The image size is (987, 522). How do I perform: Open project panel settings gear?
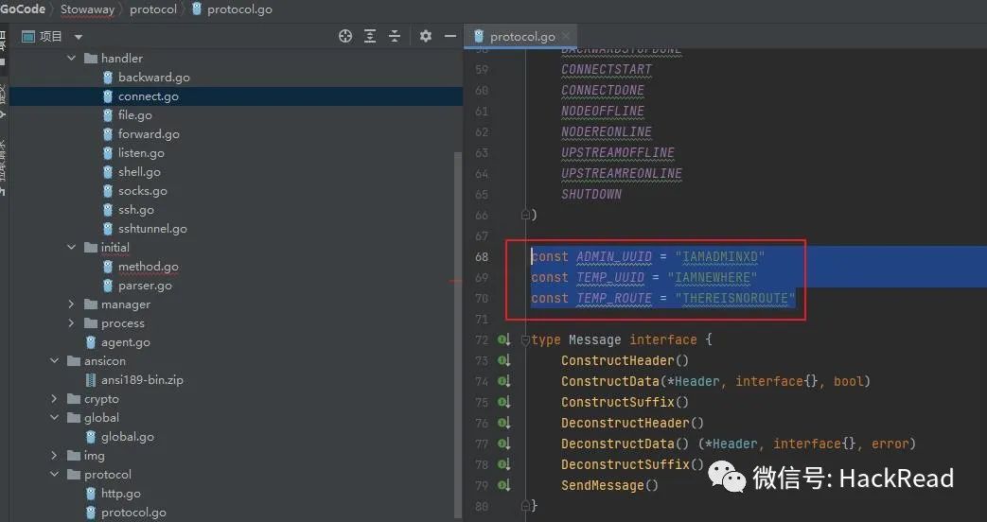coord(426,36)
